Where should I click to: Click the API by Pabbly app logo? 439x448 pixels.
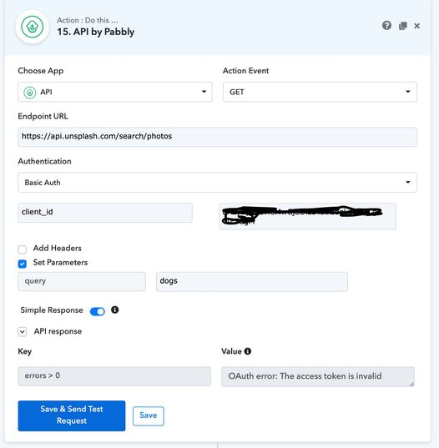pyautogui.click(x=33, y=28)
